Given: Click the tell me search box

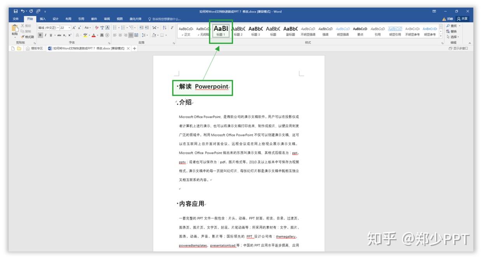Looking at the screenshot, I should 165,19.
